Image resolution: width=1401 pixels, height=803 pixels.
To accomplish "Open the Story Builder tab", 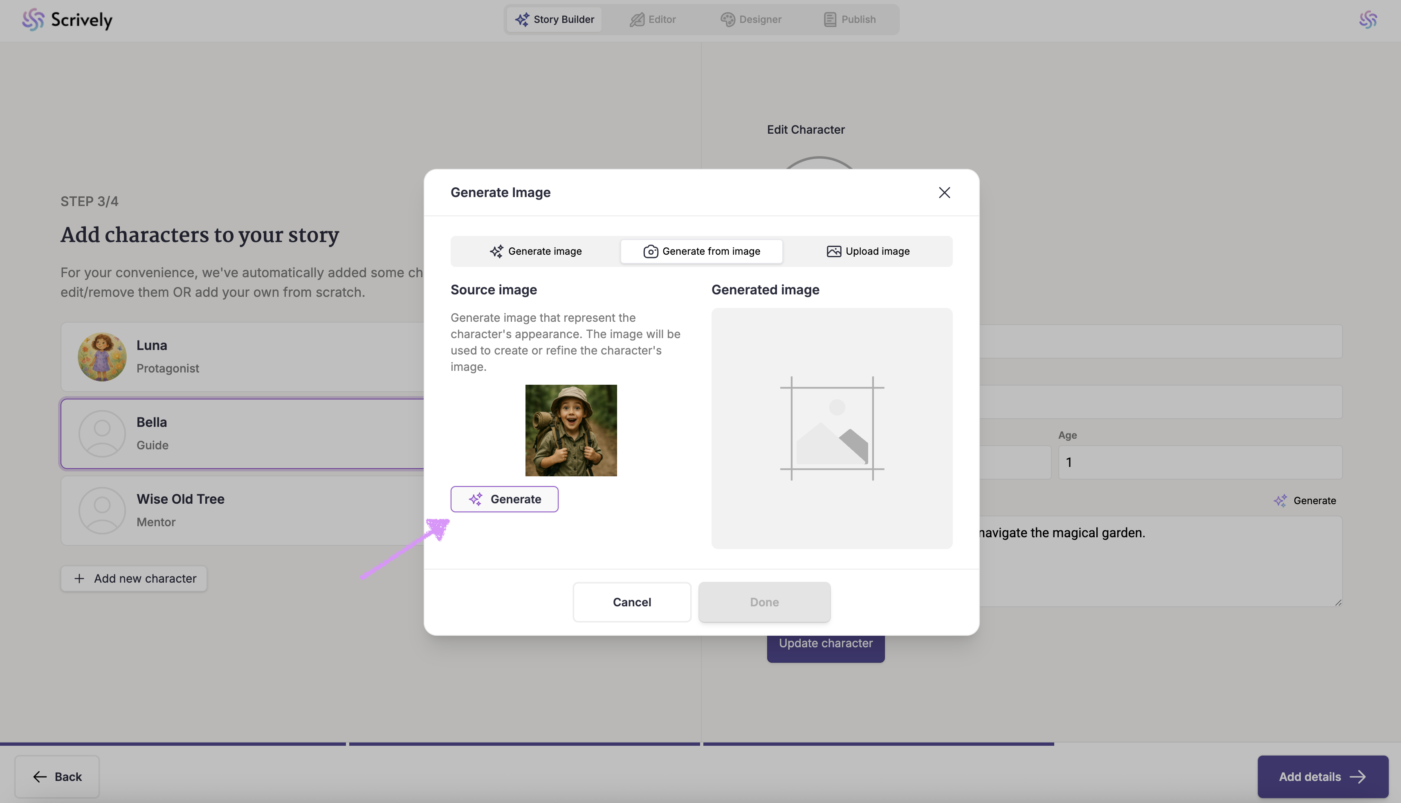I will point(555,20).
